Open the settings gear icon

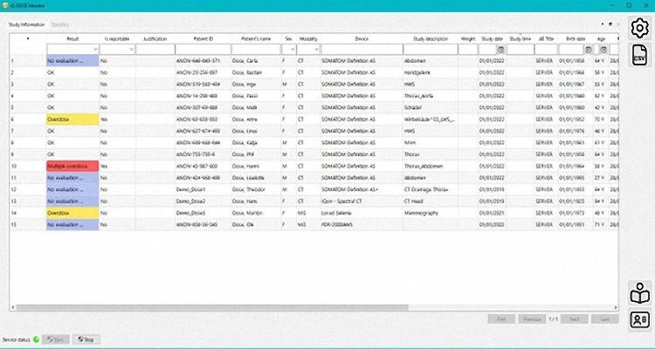pyautogui.click(x=639, y=30)
